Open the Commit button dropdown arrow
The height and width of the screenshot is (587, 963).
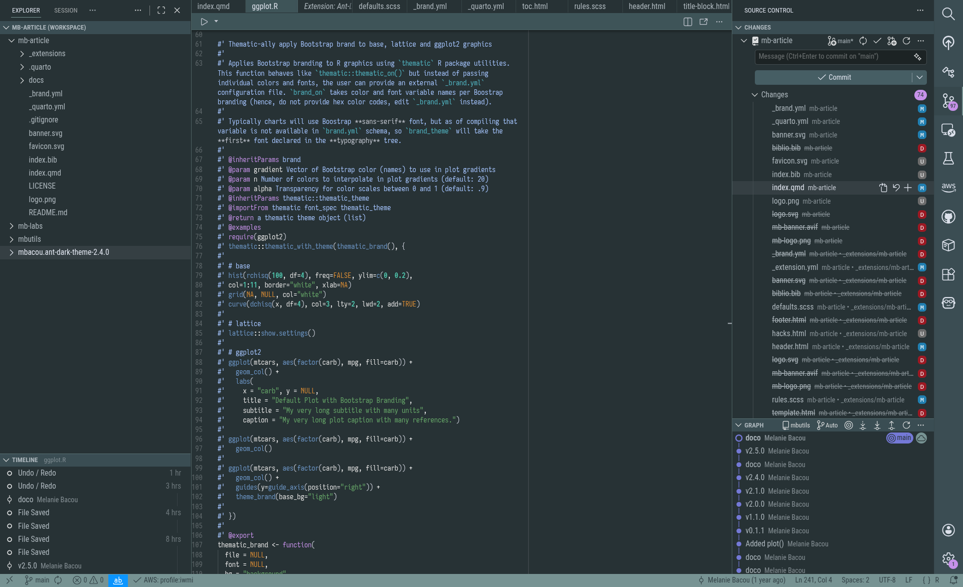coord(919,77)
